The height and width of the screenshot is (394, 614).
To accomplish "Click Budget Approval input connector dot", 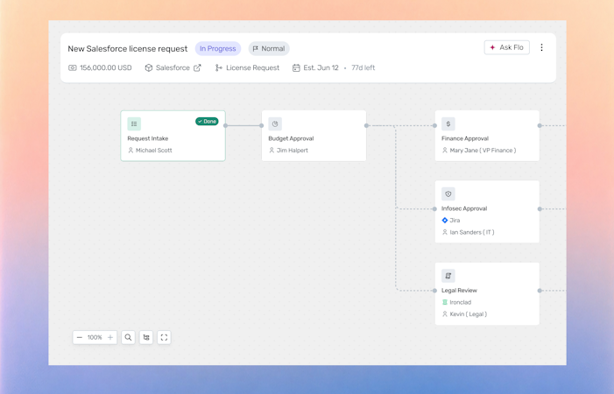I will point(262,125).
